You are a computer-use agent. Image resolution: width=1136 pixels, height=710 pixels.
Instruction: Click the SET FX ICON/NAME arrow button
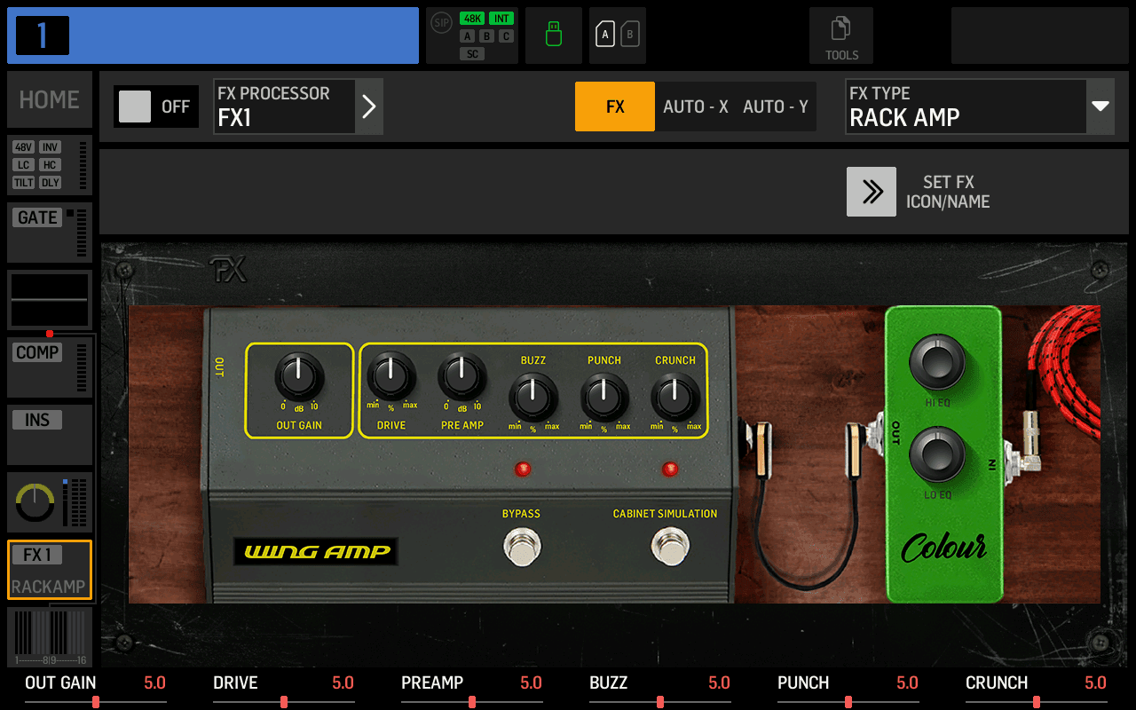[x=872, y=192]
